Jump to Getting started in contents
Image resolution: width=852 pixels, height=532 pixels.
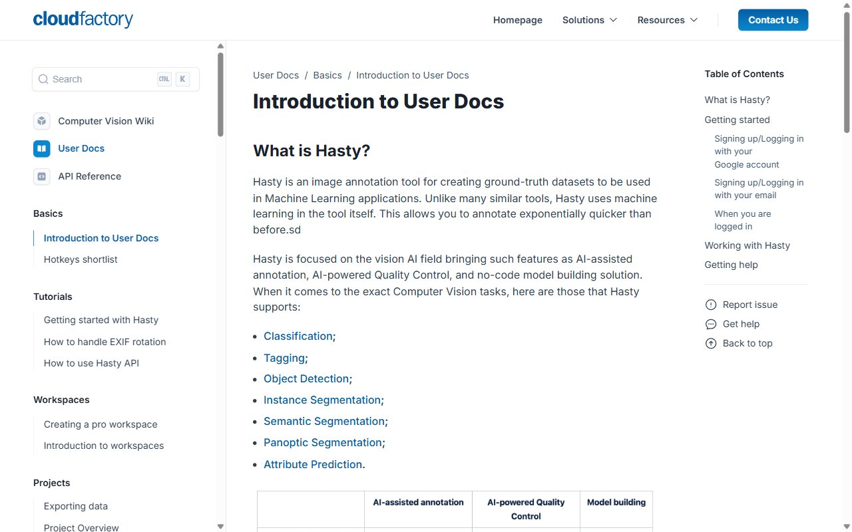pos(738,120)
